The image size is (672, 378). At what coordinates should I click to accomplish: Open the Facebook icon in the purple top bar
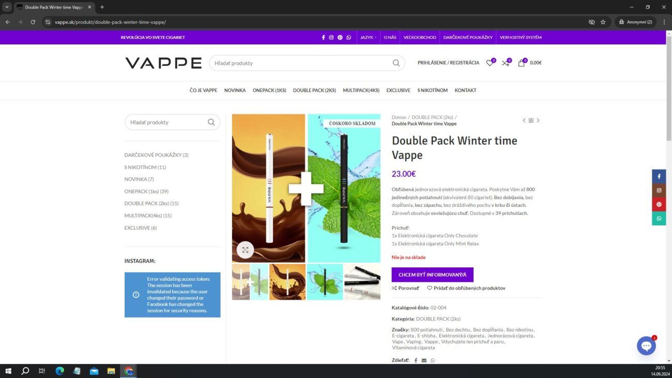point(324,37)
